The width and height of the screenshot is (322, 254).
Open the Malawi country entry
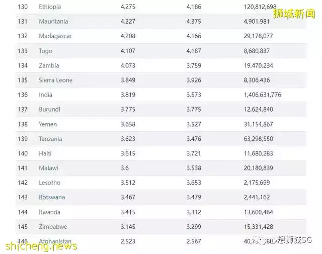tap(48, 168)
